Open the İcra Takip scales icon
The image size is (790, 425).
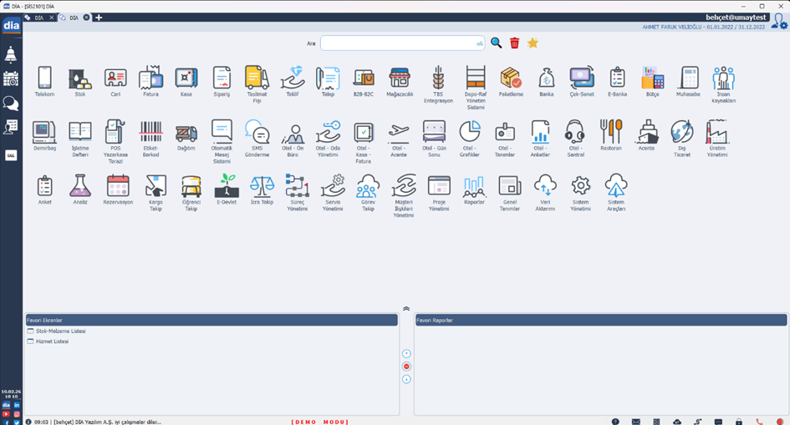click(x=262, y=186)
